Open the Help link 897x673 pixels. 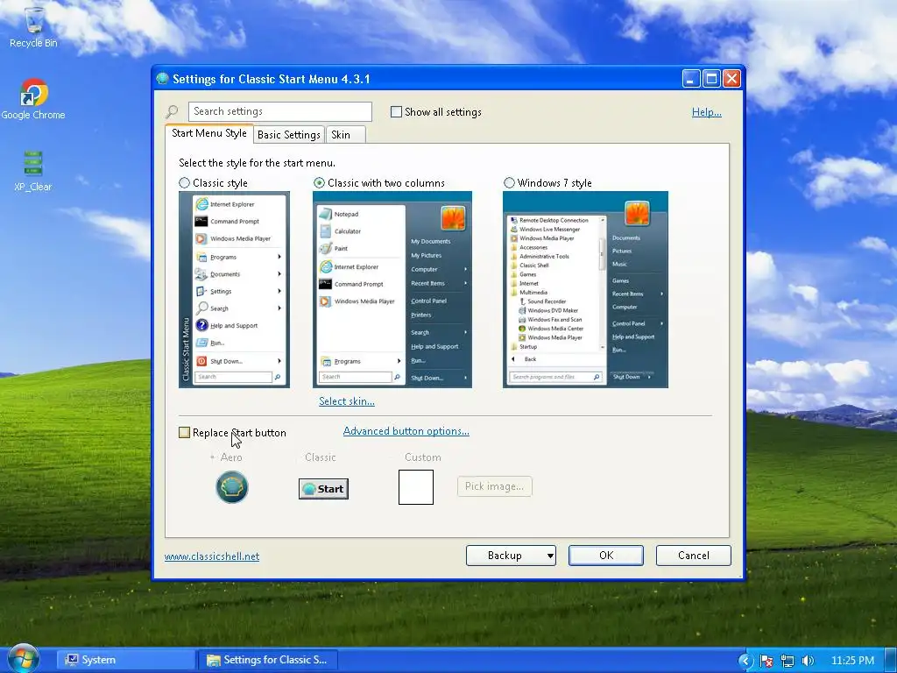707,112
